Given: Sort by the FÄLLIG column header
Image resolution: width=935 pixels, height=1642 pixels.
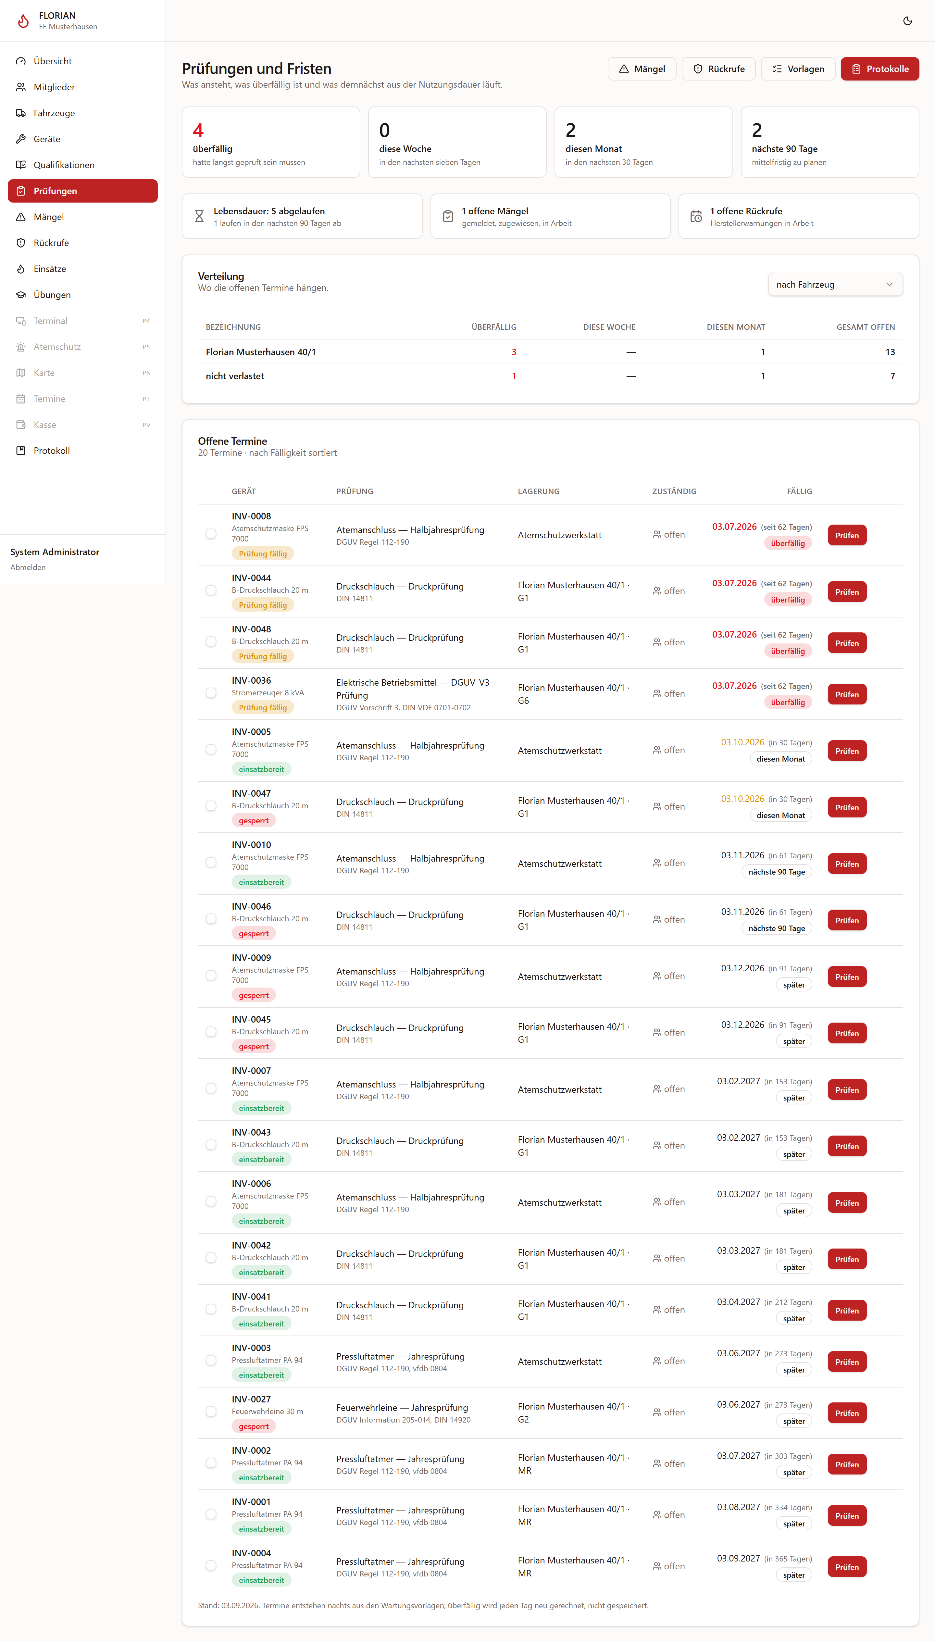Looking at the screenshot, I should tap(799, 491).
